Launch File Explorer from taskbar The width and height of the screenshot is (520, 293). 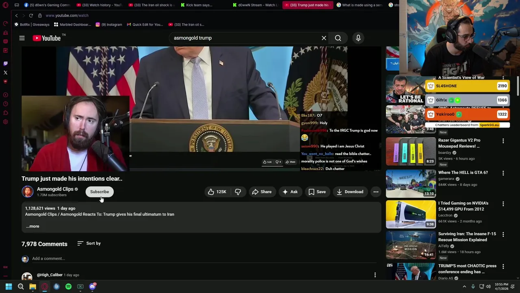pyautogui.click(x=32, y=286)
